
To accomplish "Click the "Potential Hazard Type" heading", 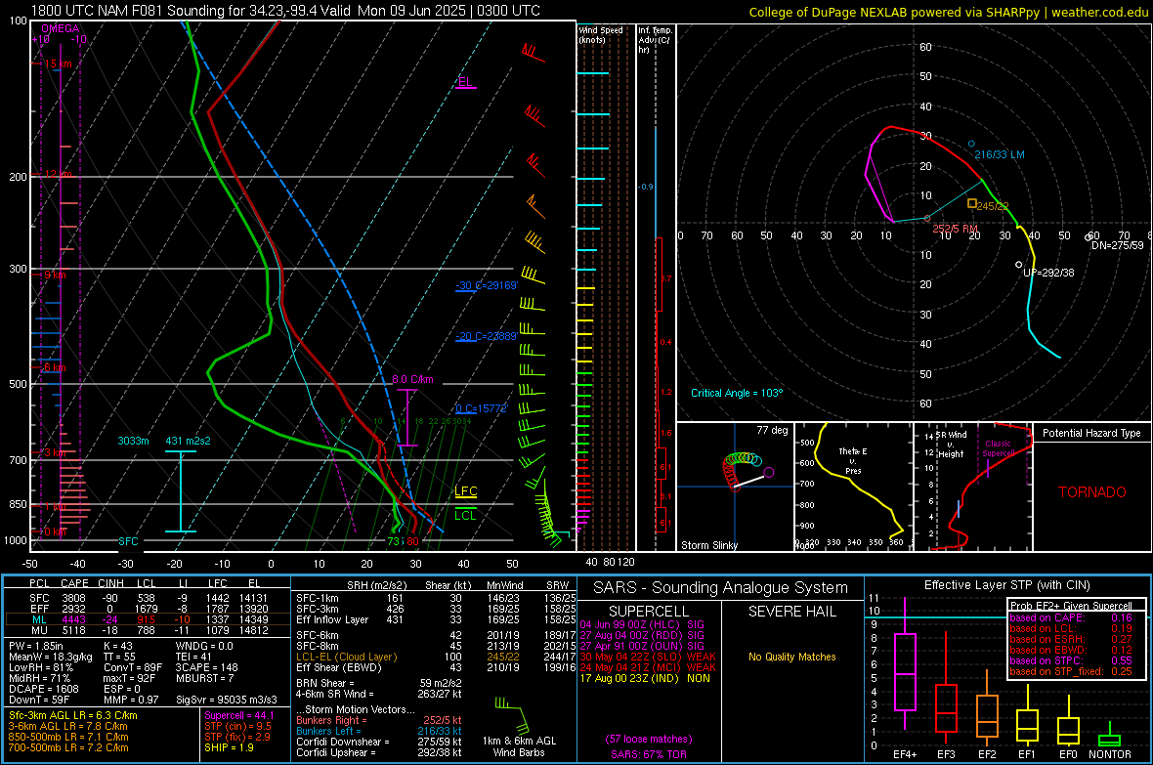I will pos(1091,433).
